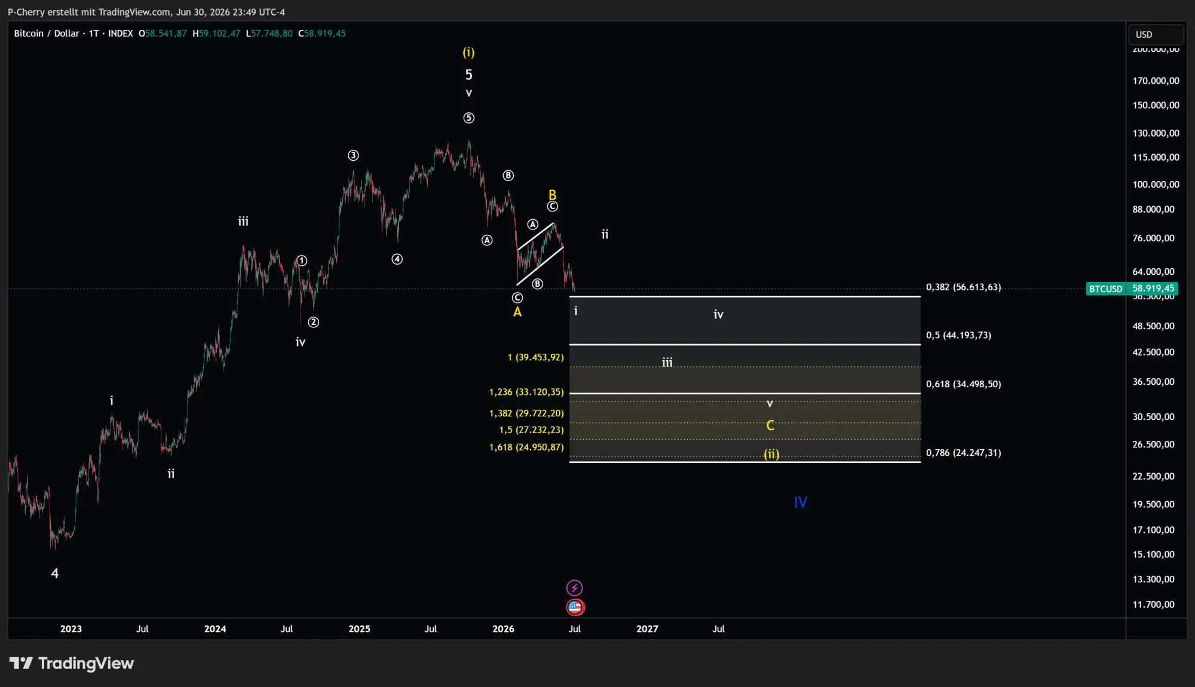Image resolution: width=1195 pixels, height=687 pixels.
Task: Select the low price value 57.748,80
Action: pyautogui.click(x=272, y=33)
